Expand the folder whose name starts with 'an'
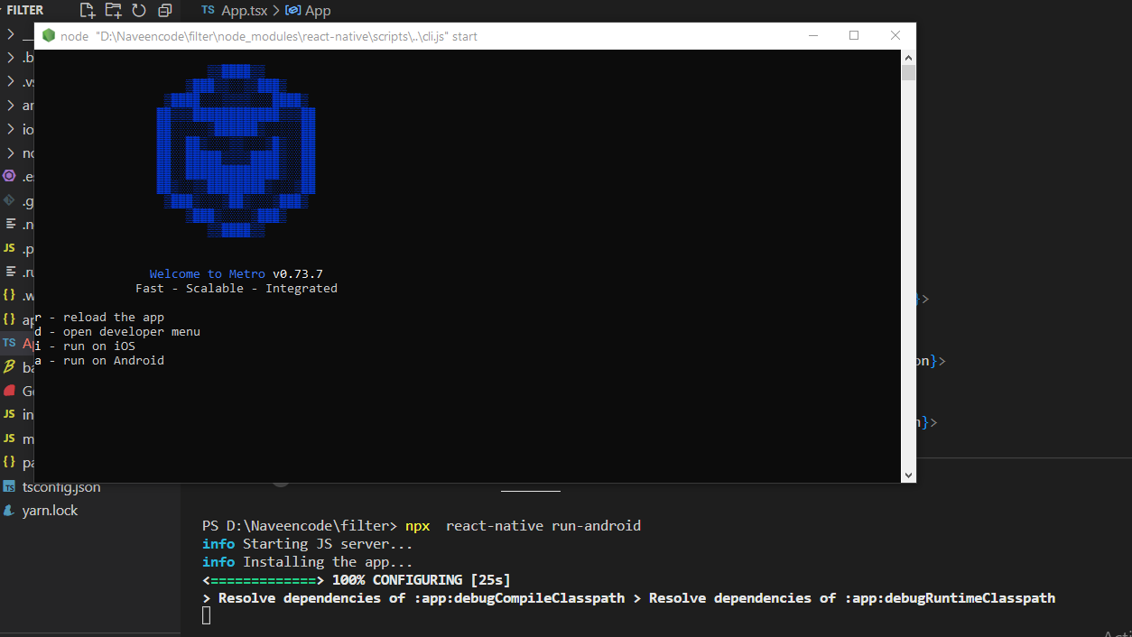 [11, 106]
